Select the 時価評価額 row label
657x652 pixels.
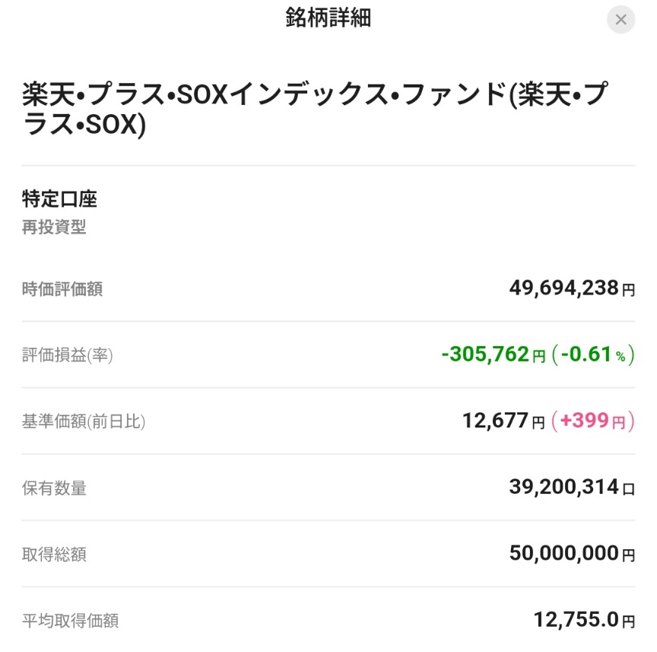click(x=62, y=289)
